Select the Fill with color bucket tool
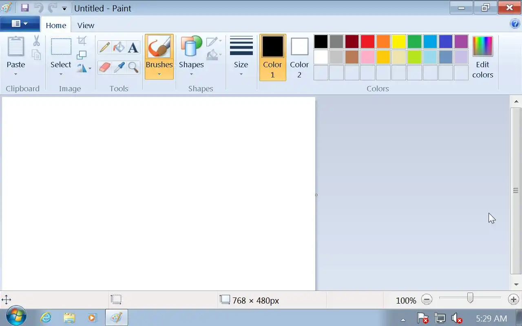This screenshot has height=326, width=522. point(119,47)
